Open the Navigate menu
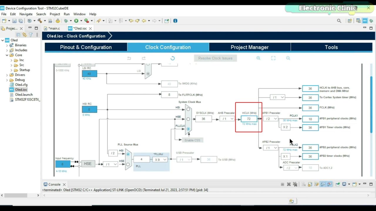This screenshot has width=376, height=211. pos(26,14)
